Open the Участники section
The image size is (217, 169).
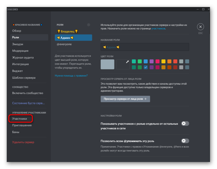(29, 119)
